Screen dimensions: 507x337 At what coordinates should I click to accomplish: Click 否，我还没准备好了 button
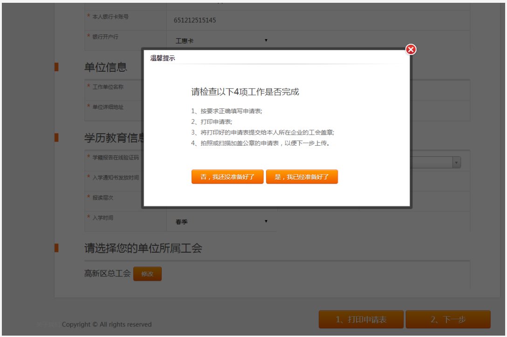[227, 177]
